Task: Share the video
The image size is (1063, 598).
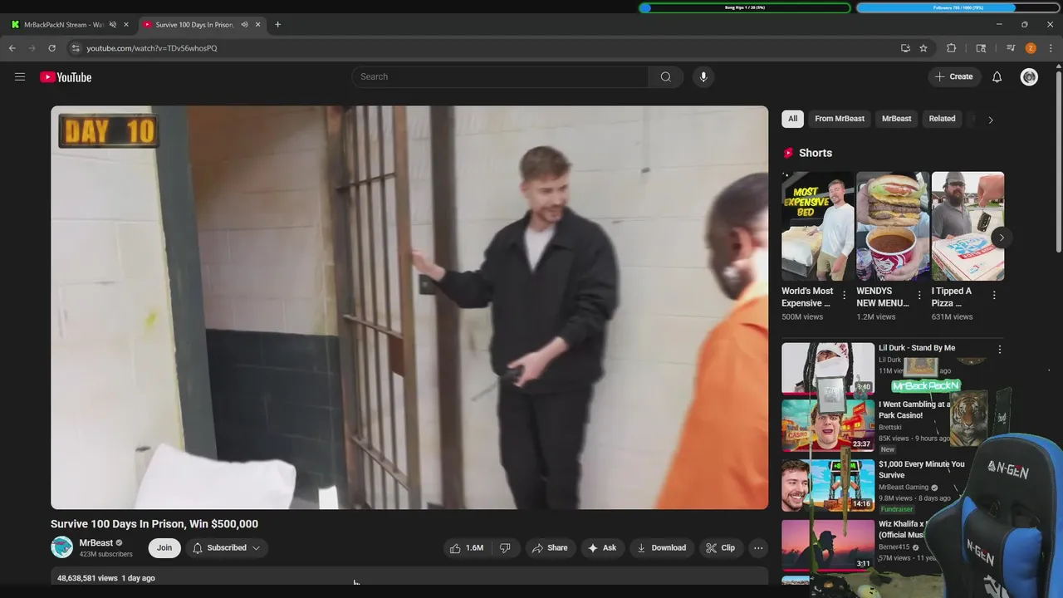Action: click(x=550, y=548)
